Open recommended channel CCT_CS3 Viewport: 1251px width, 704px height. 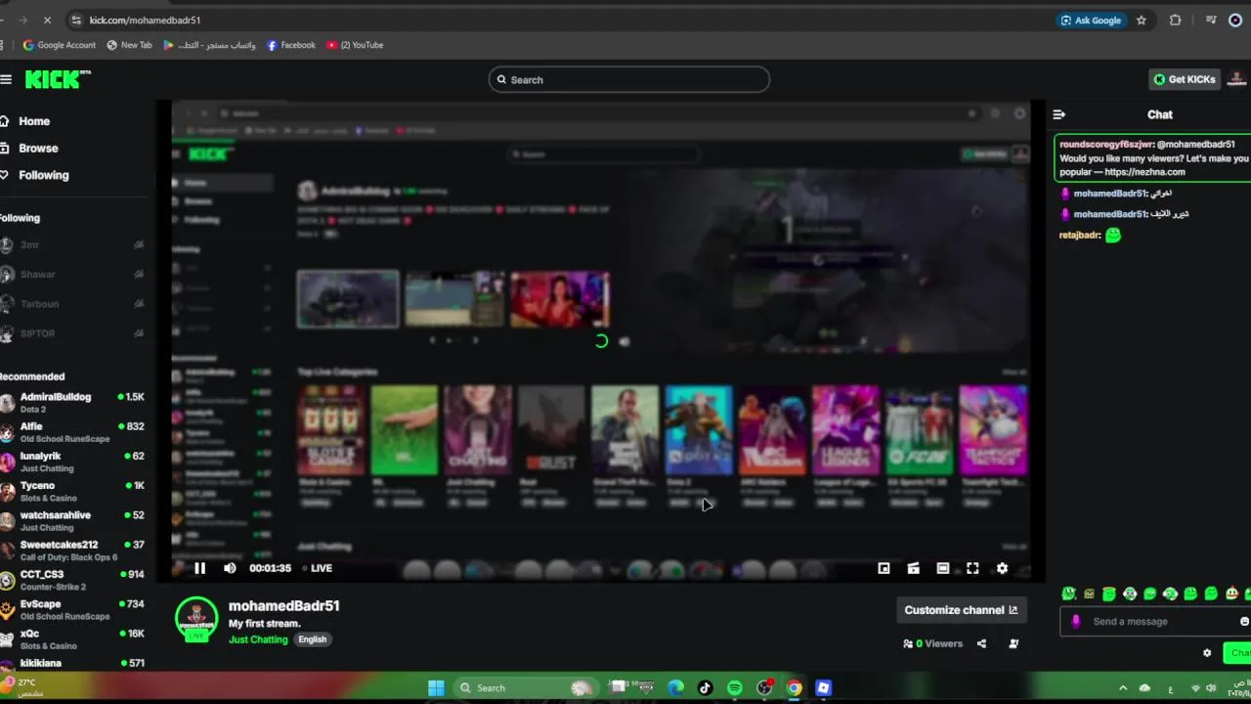click(x=73, y=580)
